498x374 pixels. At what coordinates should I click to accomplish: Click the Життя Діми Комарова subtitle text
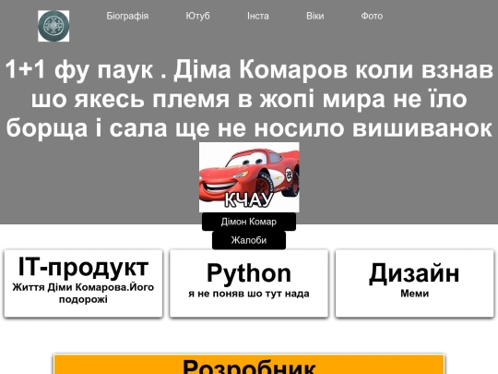(83, 293)
